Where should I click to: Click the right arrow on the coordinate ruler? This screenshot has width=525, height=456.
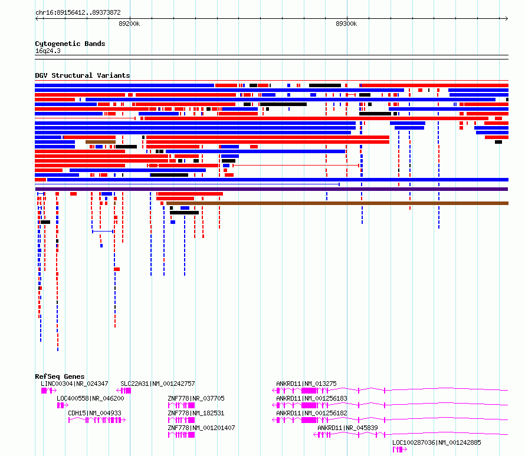[x=506, y=18]
